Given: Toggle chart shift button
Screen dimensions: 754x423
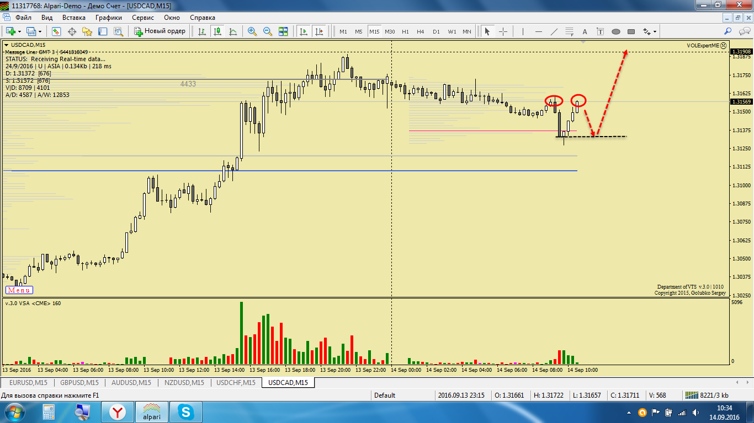Looking at the screenshot, I should (318, 31).
